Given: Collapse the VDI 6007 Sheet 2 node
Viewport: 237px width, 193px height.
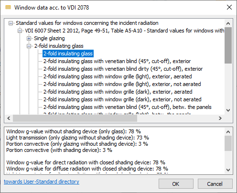Looking at the screenshot, I should coord(20,31).
